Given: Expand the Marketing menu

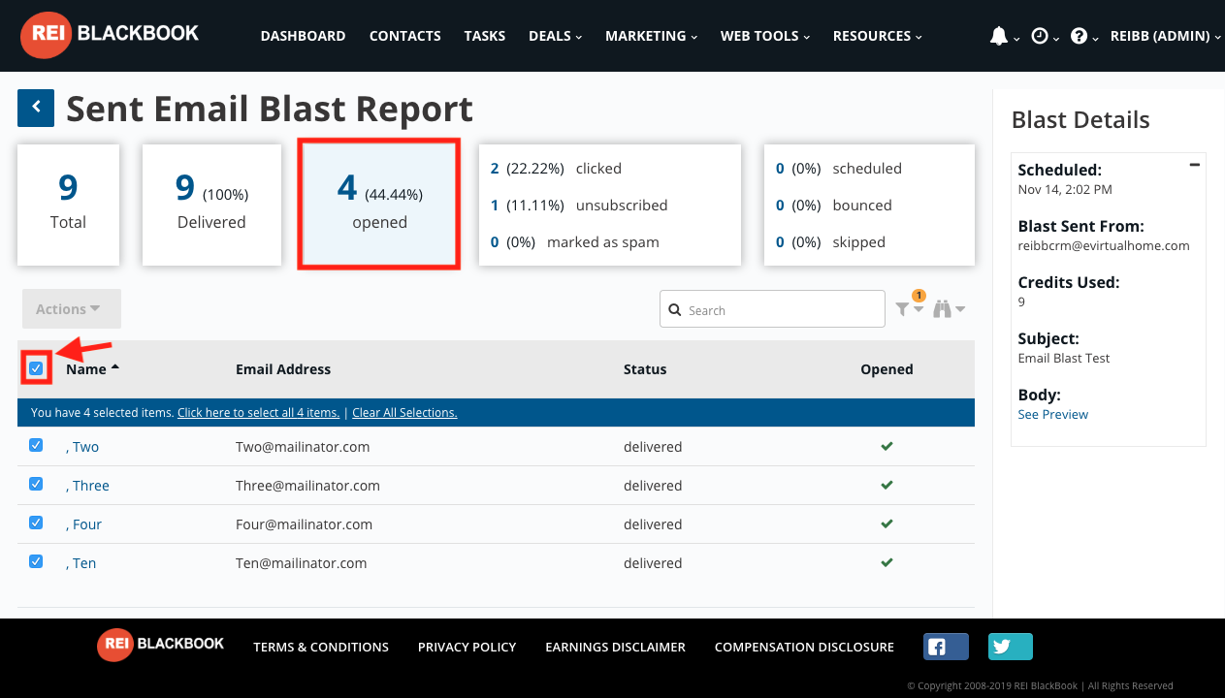Looking at the screenshot, I should (651, 36).
